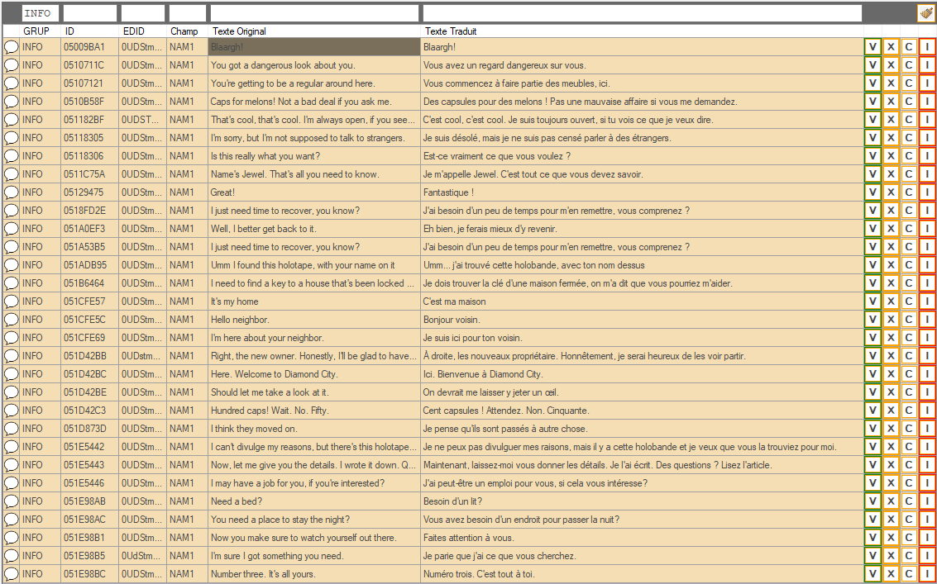Validate the "It's my home" row with V

[872, 301]
